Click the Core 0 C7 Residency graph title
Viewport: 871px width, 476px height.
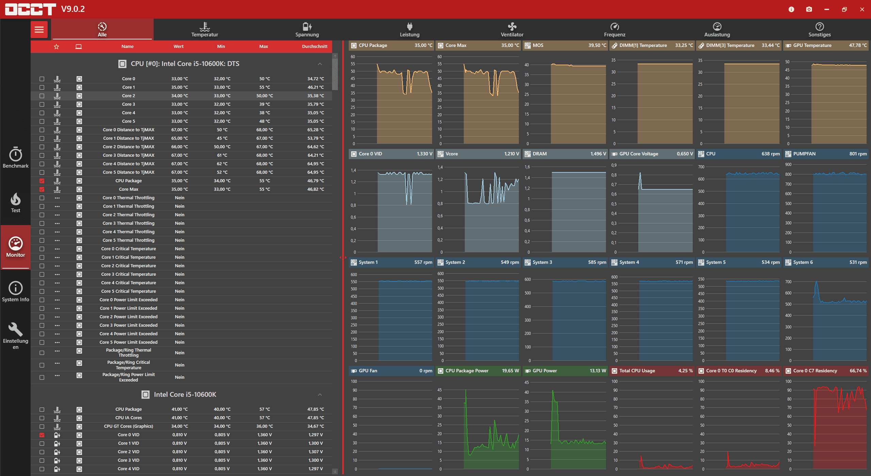coord(815,371)
